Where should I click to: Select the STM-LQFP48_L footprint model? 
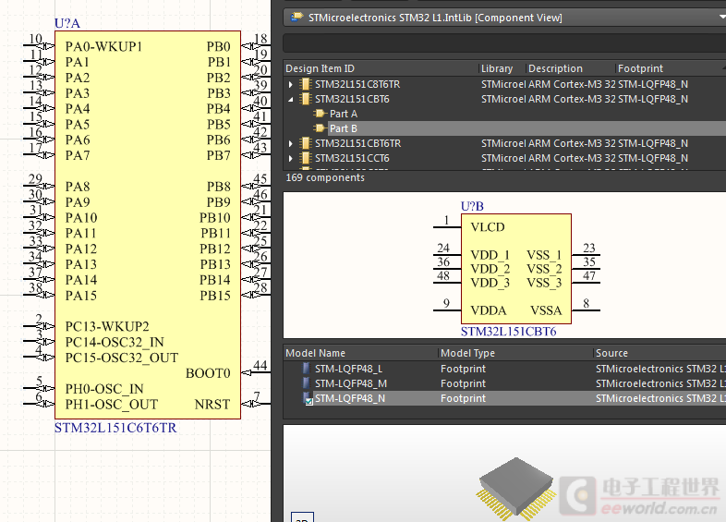348,369
